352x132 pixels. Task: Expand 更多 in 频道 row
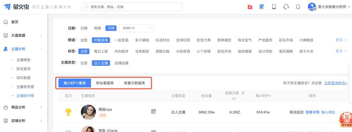341,40
